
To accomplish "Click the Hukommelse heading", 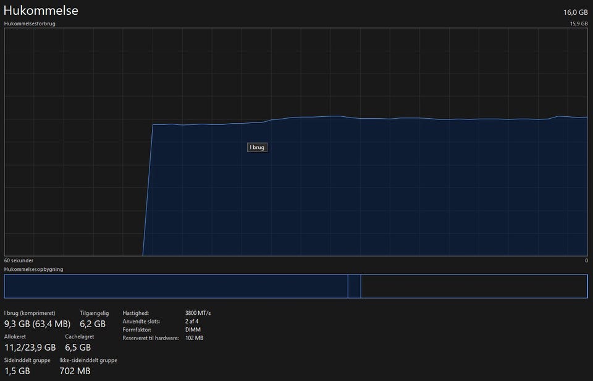I will tap(41, 11).
